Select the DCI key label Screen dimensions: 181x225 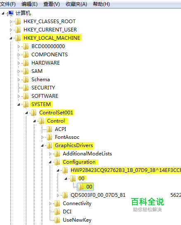point(67,212)
